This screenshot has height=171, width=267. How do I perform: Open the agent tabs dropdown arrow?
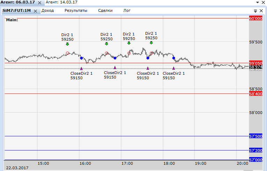pyautogui.click(x=258, y=2)
